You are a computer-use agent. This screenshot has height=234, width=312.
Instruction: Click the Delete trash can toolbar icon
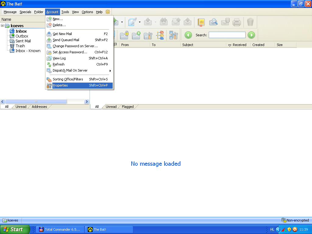click(250, 22)
